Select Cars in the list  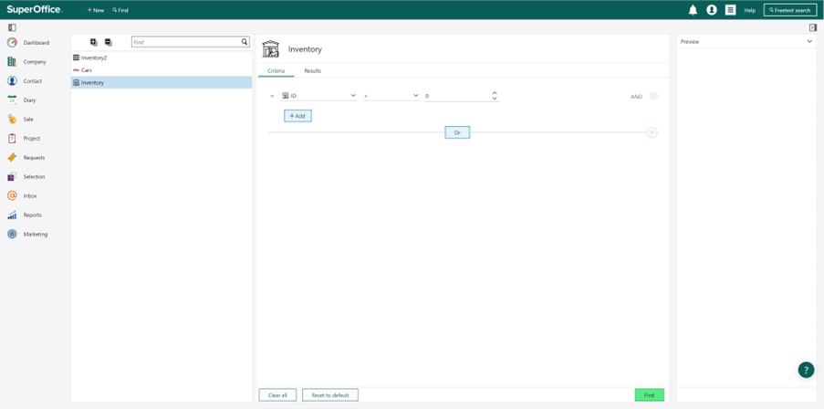click(162, 70)
